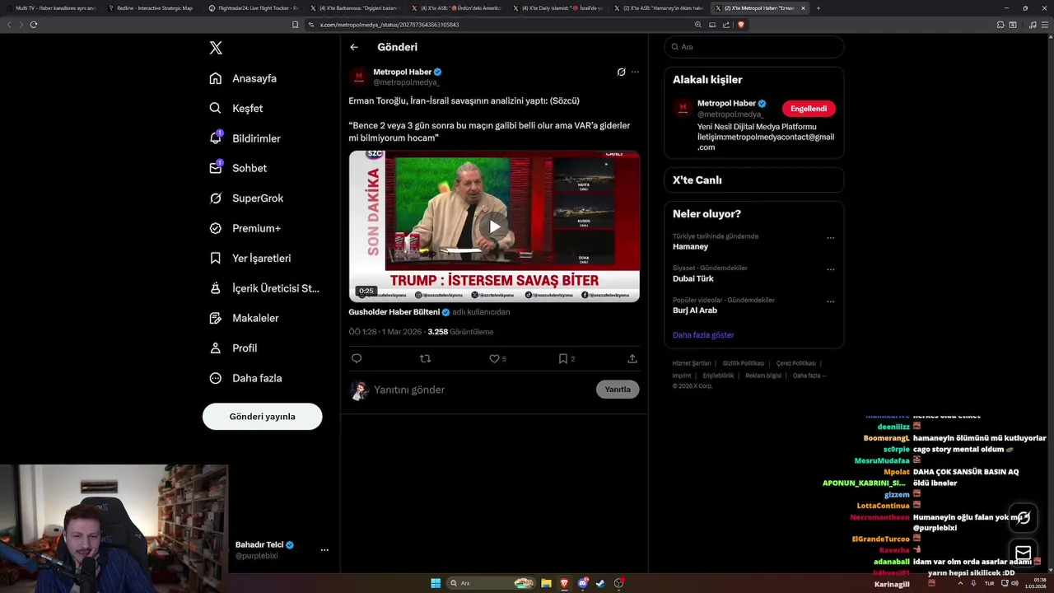Click the Yanıtla button
This screenshot has width=1054, height=593.
(618, 390)
